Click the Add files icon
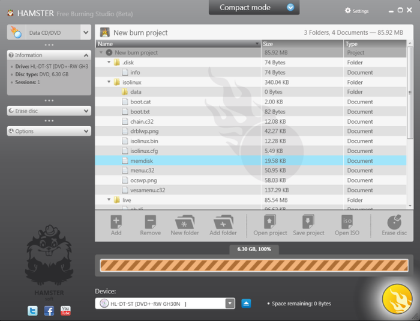Image resolution: width=420 pixels, height=321 pixels. point(116,225)
